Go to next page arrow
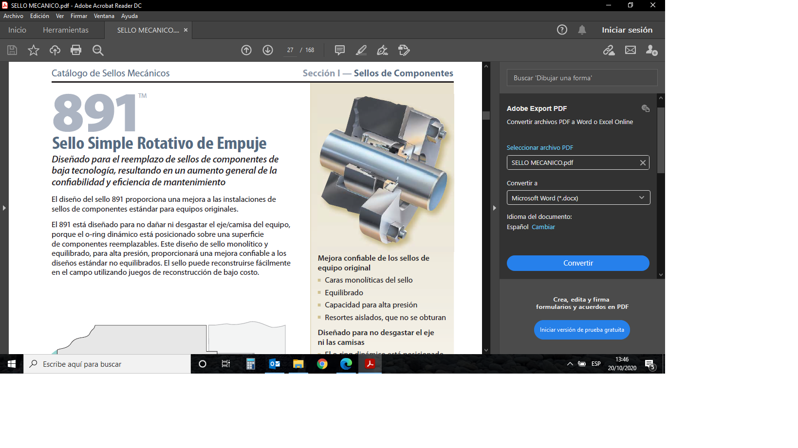Screen dimensions: 798x448 (x=268, y=50)
